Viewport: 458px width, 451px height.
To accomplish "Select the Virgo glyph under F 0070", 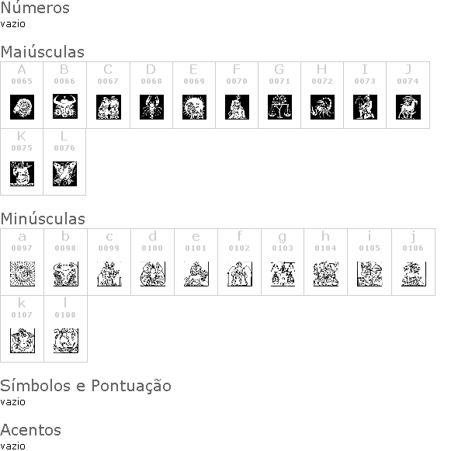I will click(237, 107).
